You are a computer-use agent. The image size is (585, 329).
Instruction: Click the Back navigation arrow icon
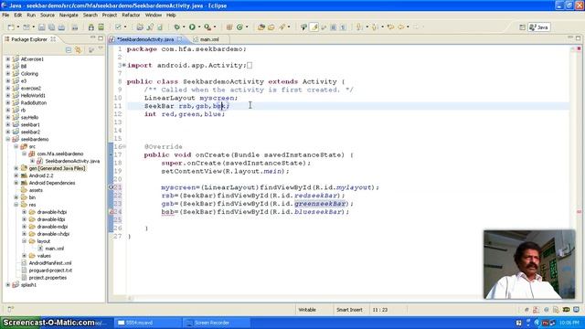401,27
